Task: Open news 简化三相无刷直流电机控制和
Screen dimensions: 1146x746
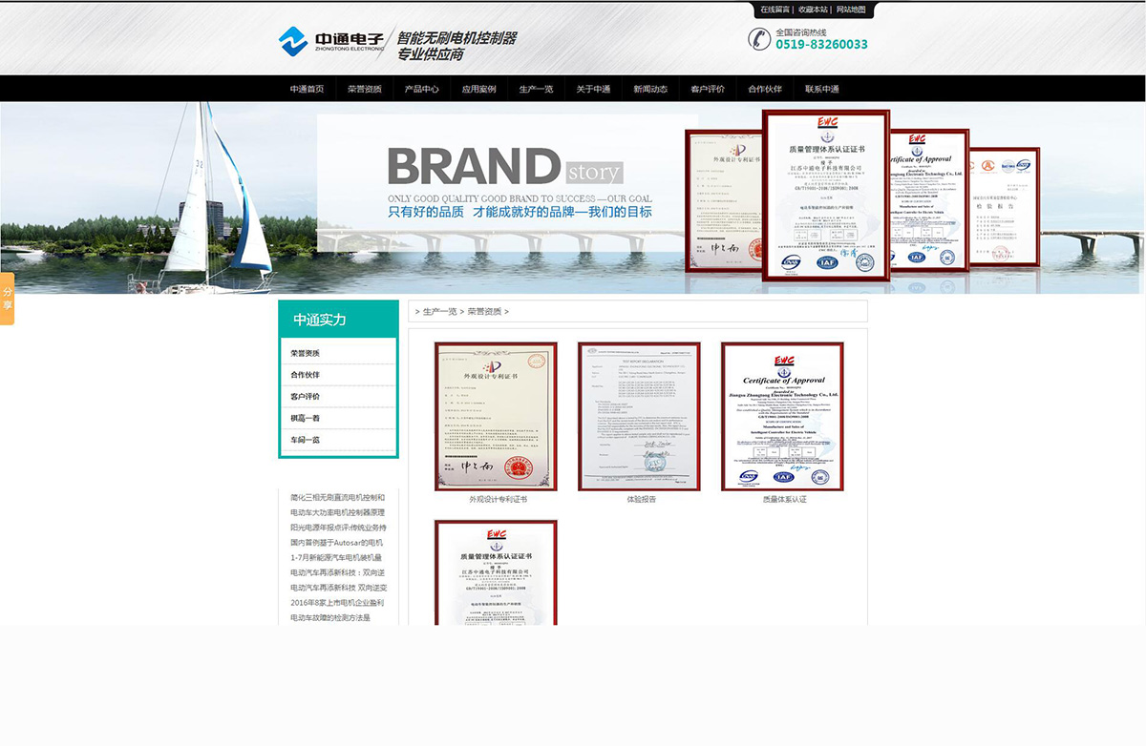Action: tap(337, 498)
